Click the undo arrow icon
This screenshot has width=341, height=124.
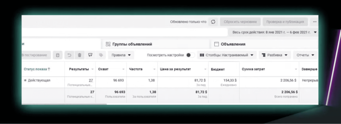click(x=69, y=55)
